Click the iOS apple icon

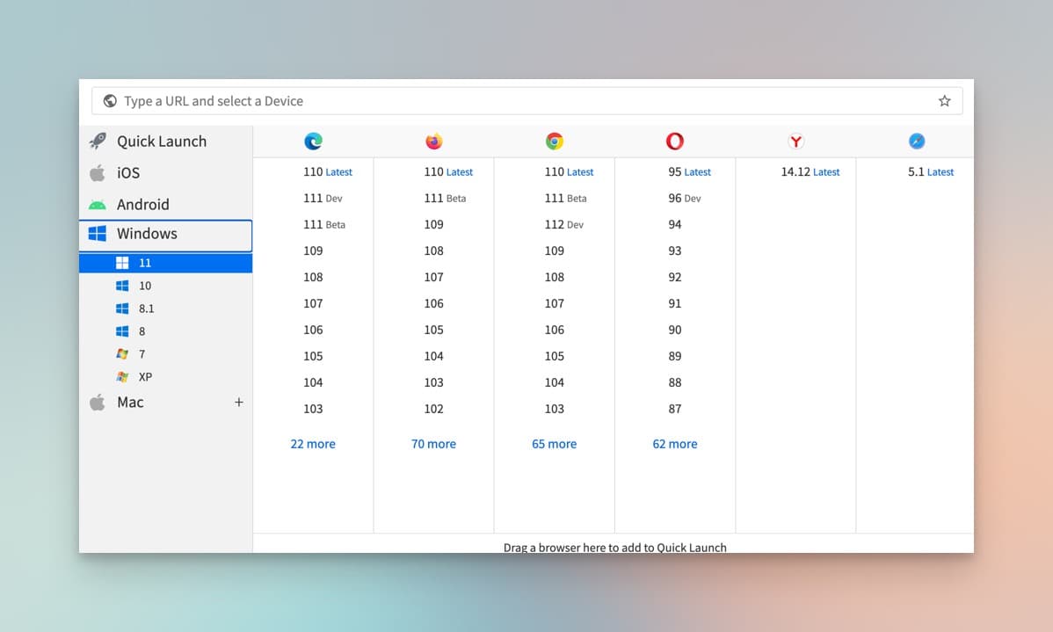click(x=98, y=172)
